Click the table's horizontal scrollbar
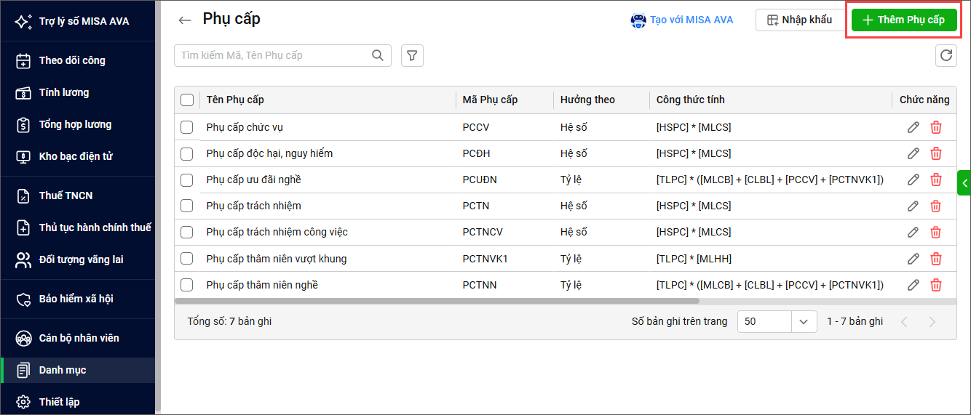Viewport: 971px width, 415px height. coord(437,301)
